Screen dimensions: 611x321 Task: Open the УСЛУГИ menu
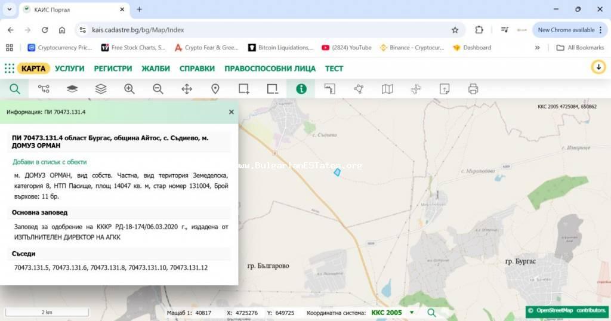click(70, 69)
